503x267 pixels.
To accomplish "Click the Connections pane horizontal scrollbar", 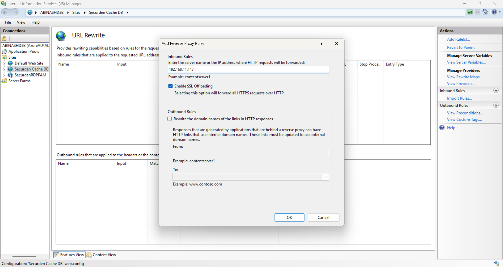I will [24, 256].
